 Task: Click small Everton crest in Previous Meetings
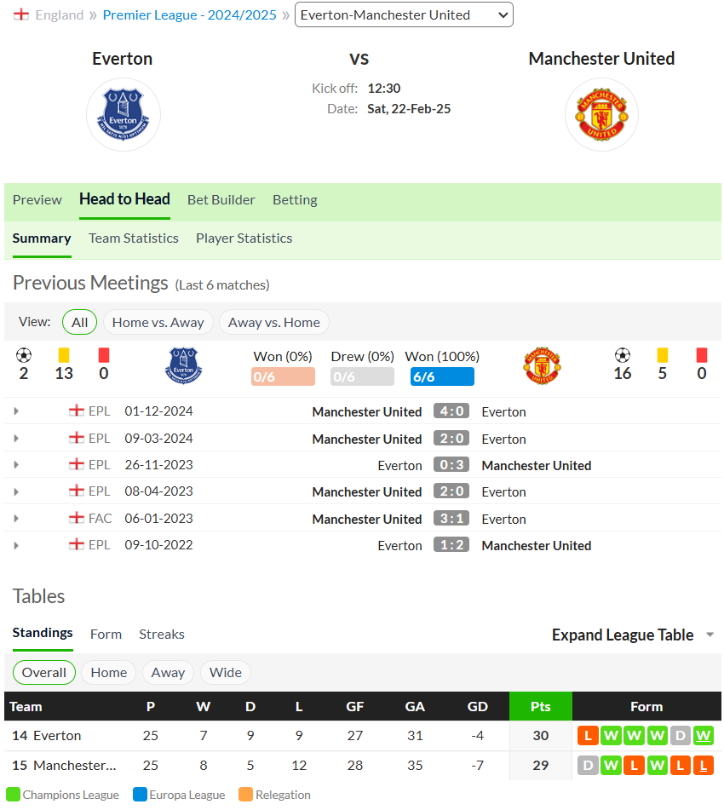coord(183,365)
